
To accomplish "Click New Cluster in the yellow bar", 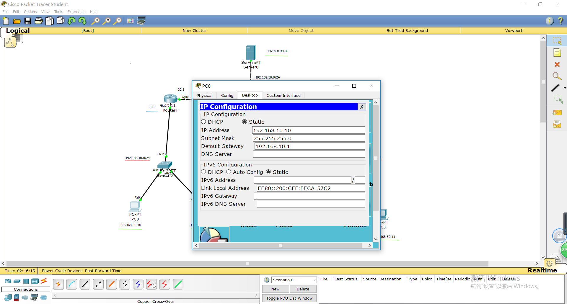I will [x=194, y=31].
